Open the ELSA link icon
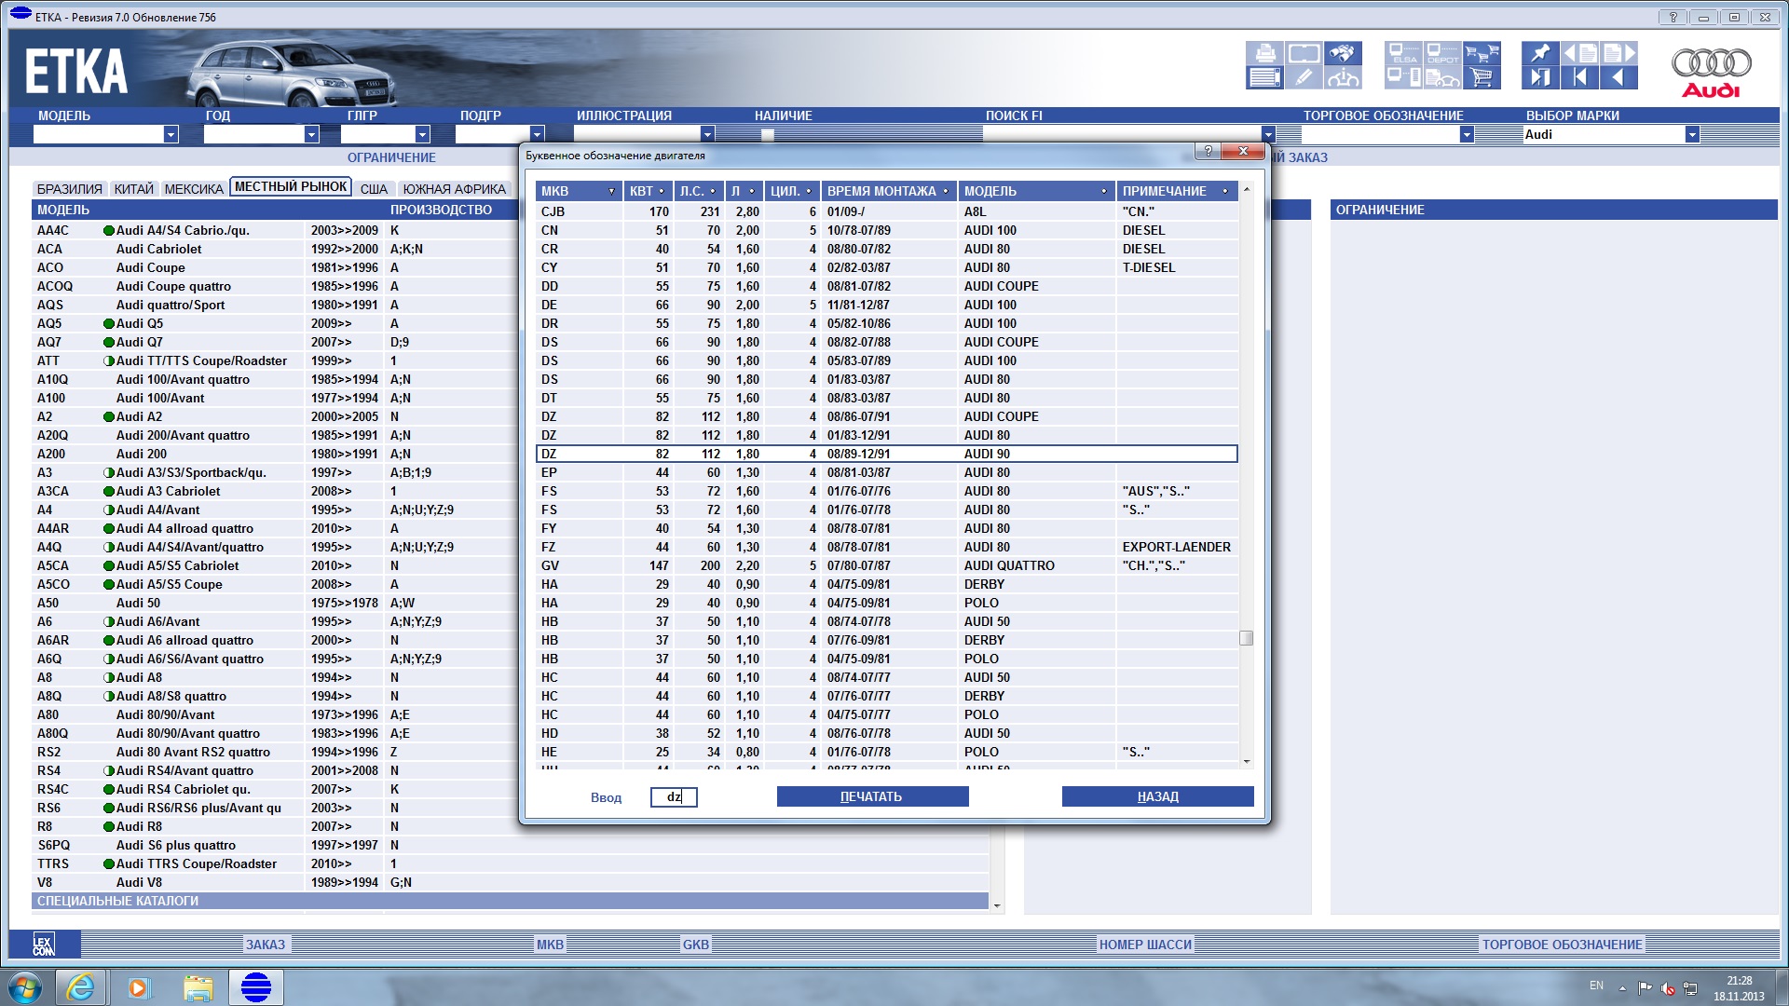The image size is (1789, 1006). point(1403,53)
